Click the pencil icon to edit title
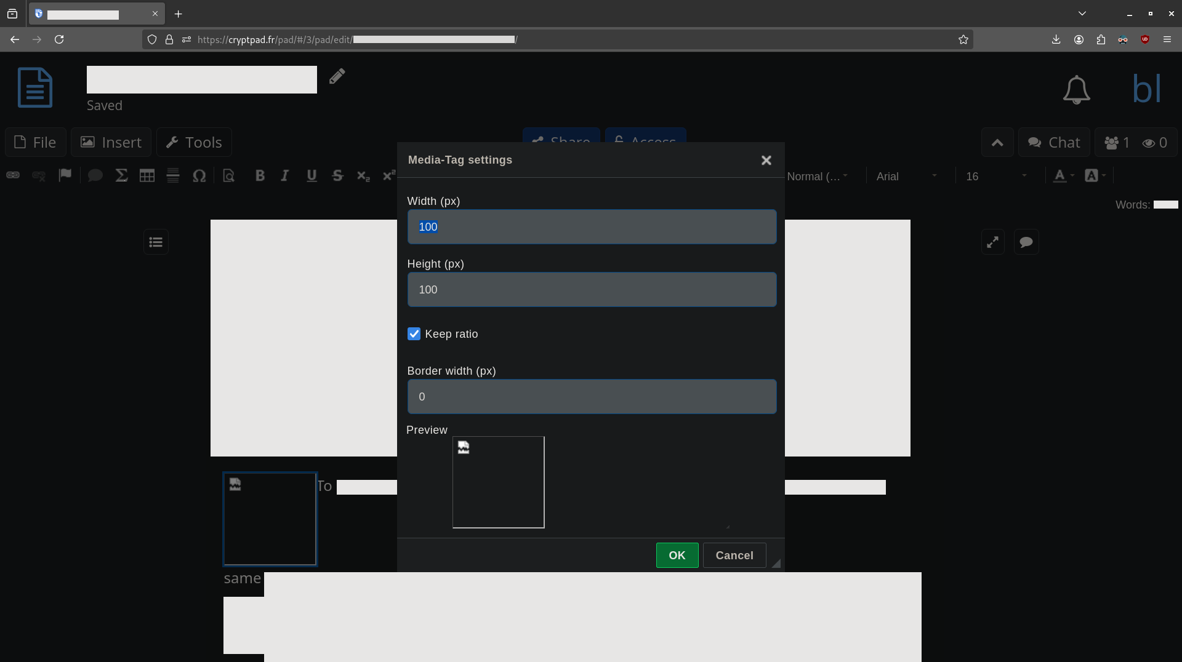 pos(337,76)
